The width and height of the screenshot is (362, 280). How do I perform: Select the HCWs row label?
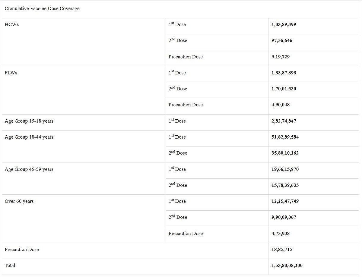click(x=12, y=24)
